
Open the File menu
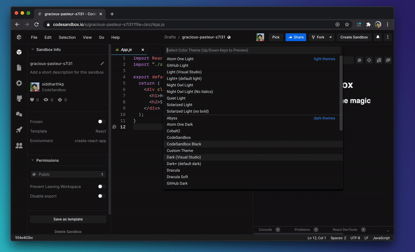tap(34, 37)
